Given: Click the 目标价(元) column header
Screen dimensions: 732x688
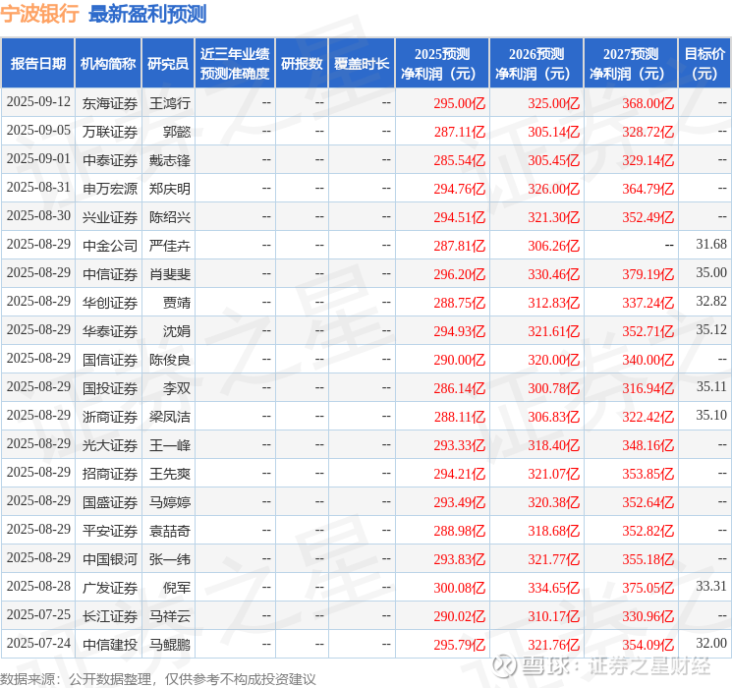Looking at the screenshot, I should coord(704,64).
